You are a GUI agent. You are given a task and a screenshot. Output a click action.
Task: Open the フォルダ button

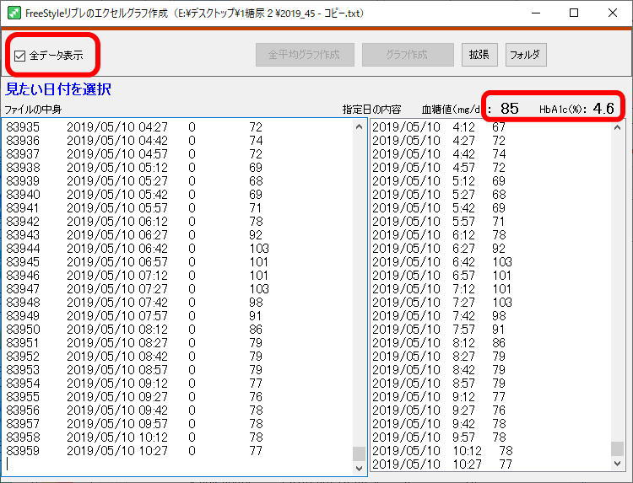(526, 55)
